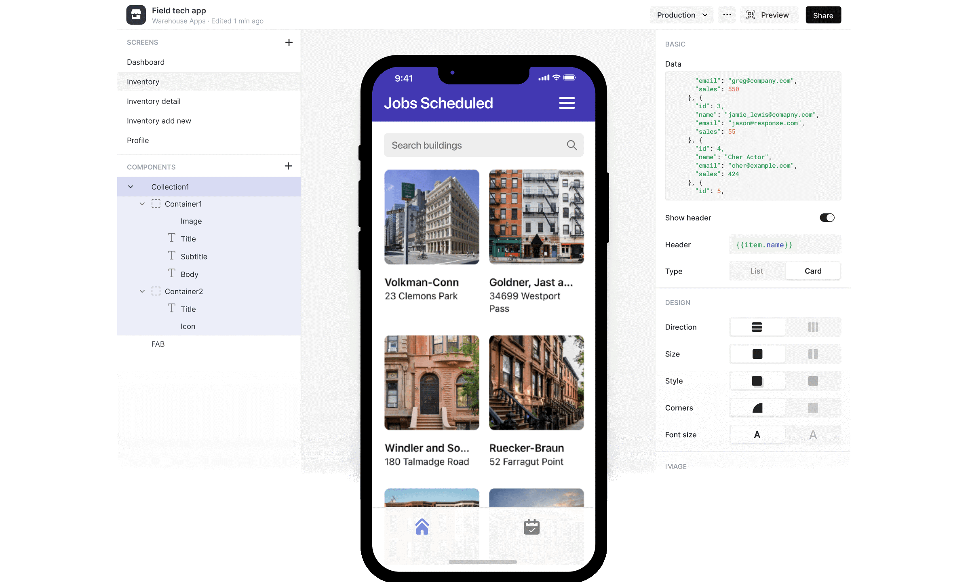Choose the light small Font size A
The image size is (970, 582).
[813, 435]
